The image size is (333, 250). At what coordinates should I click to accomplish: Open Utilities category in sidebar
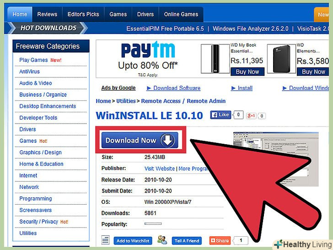[28, 233]
